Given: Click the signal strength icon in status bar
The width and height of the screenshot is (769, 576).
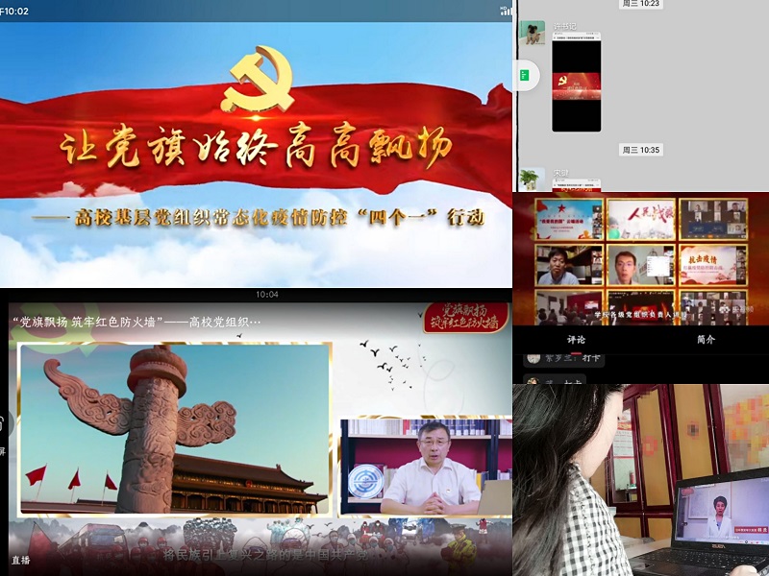Looking at the screenshot, I should click(506, 11).
